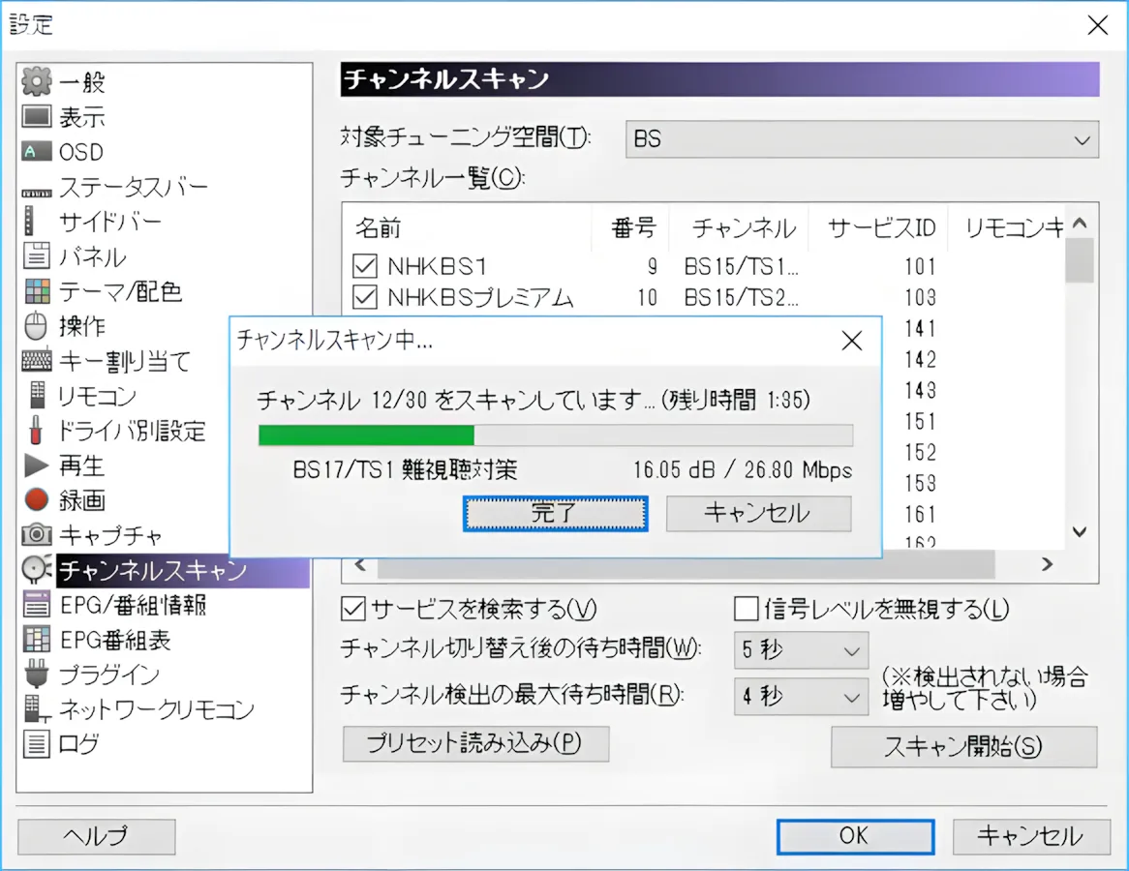Viewport: 1129px width, 871px height.
Task: Click the プリセット読み込み button
Action: 475,744
